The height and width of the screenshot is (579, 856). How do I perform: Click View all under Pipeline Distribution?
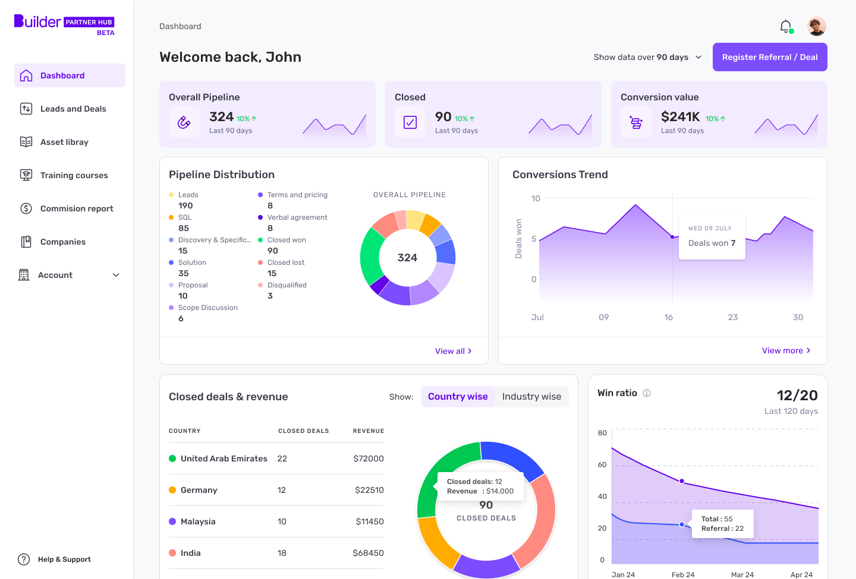click(x=454, y=350)
